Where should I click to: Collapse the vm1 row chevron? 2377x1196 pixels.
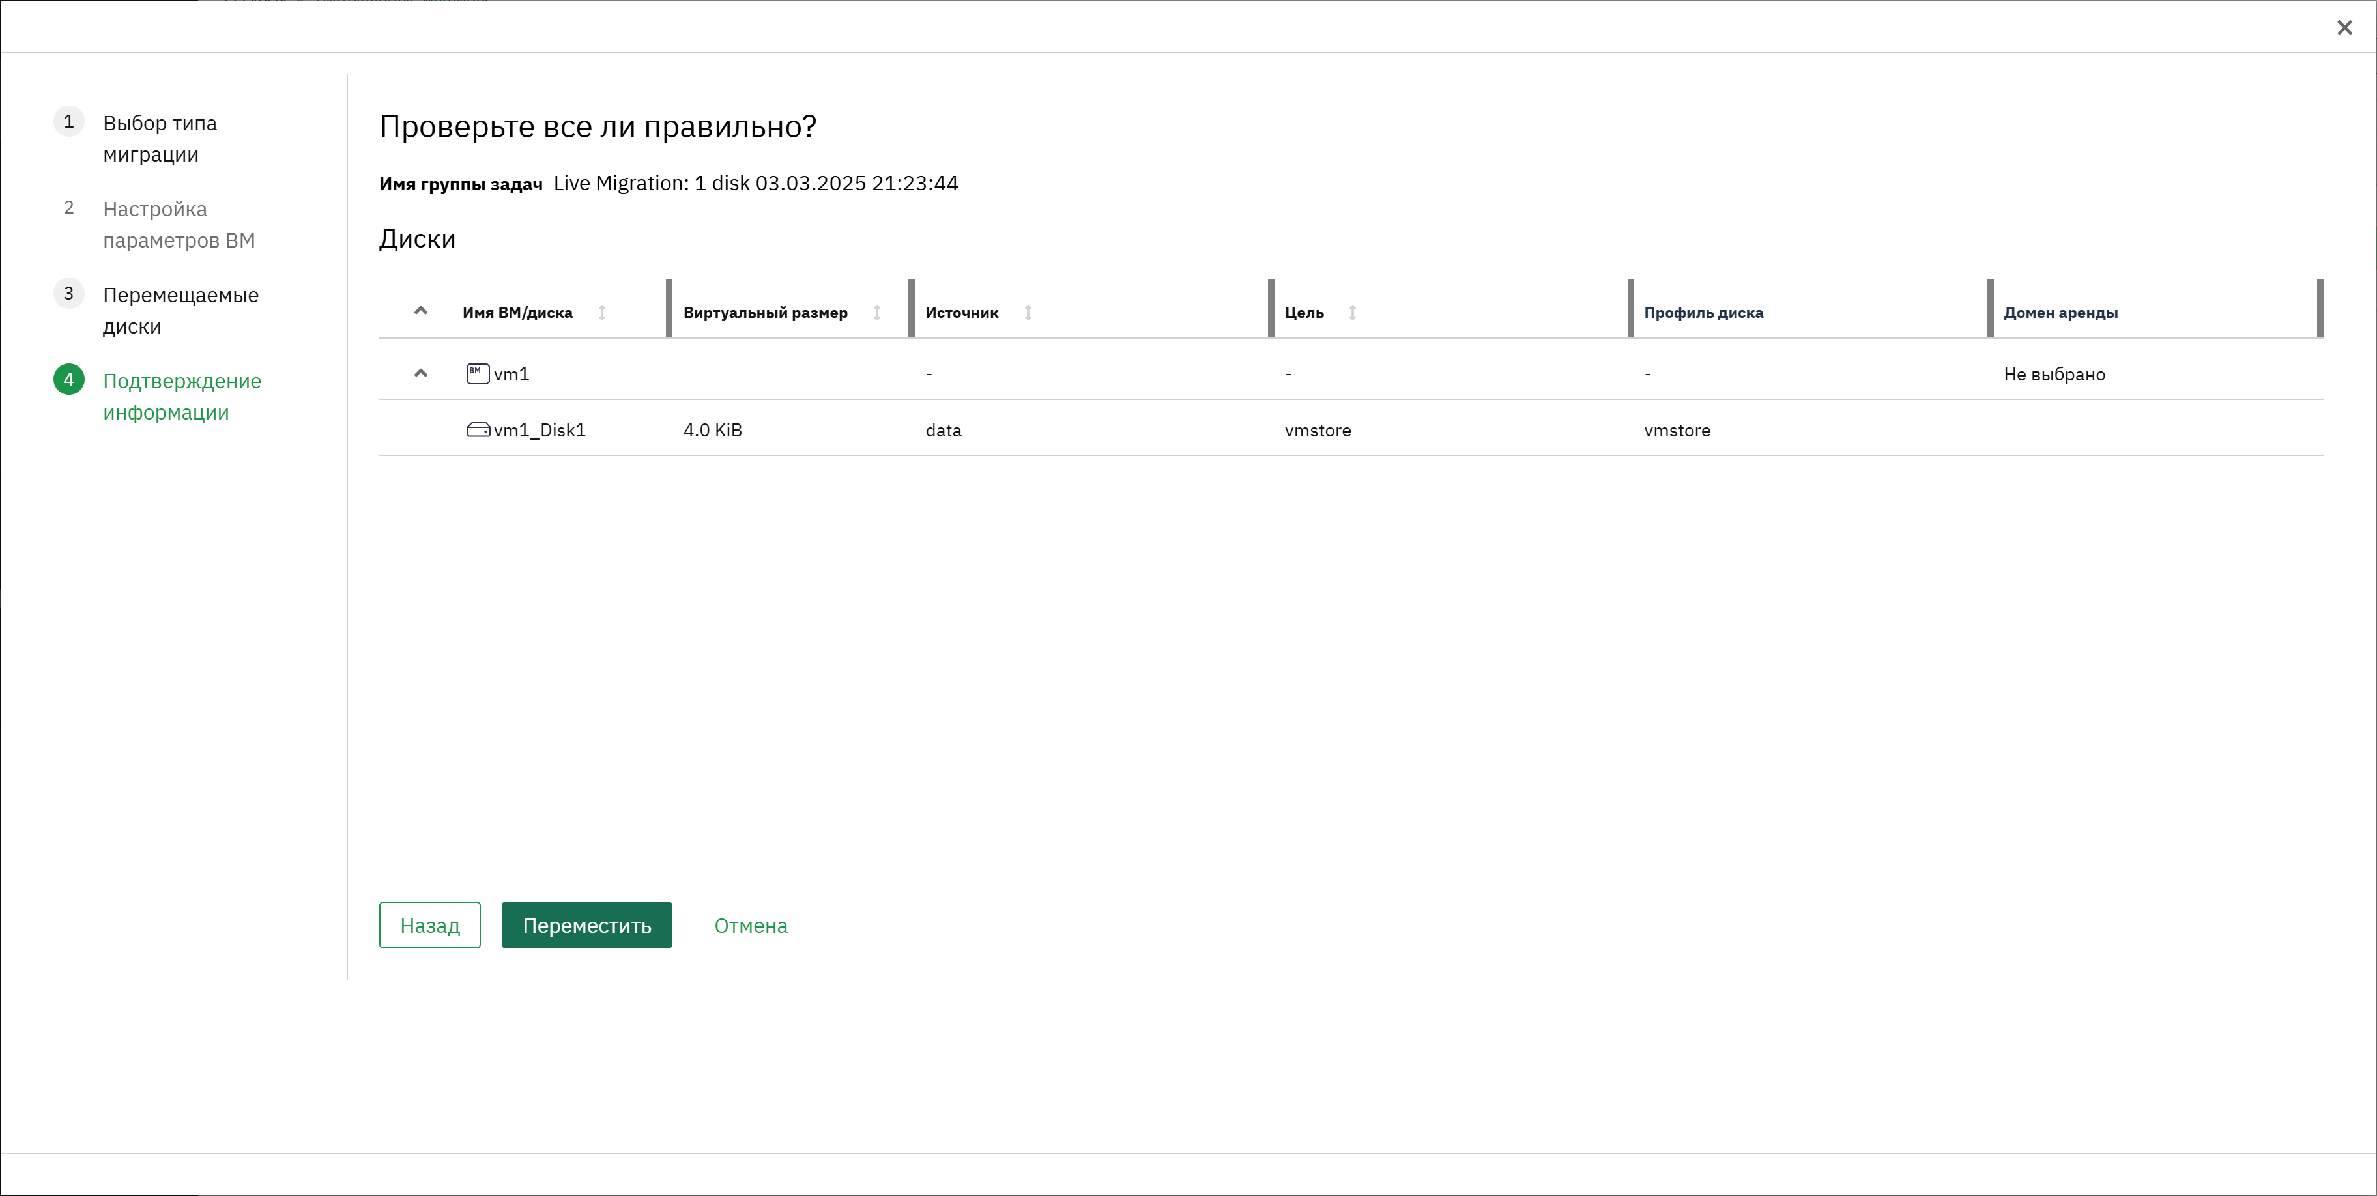pyautogui.click(x=421, y=374)
